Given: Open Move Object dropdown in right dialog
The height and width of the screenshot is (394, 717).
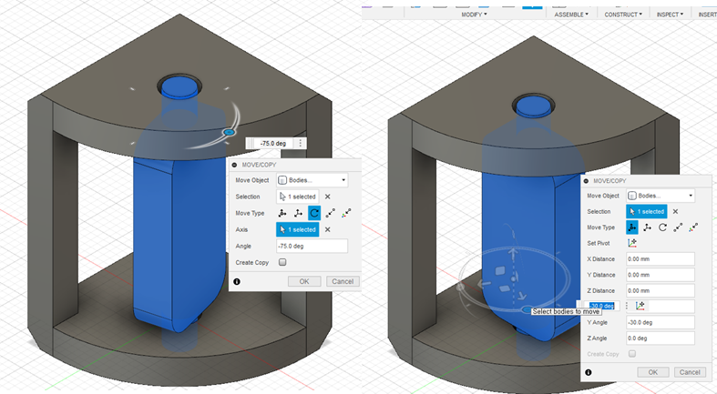Looking at the screenshot, I should (661, 196).
